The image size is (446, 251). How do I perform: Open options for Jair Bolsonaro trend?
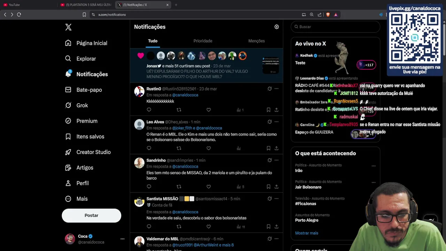(374, 182)
